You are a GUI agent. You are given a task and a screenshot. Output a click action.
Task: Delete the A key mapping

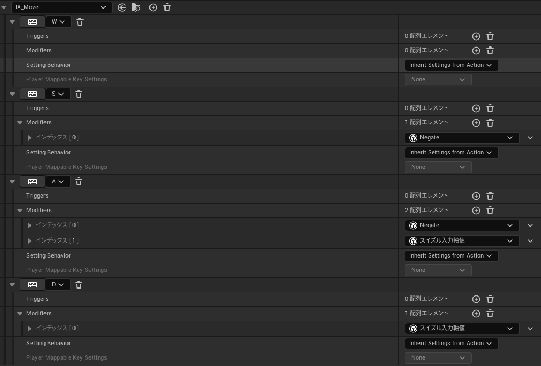pos(79,182)
